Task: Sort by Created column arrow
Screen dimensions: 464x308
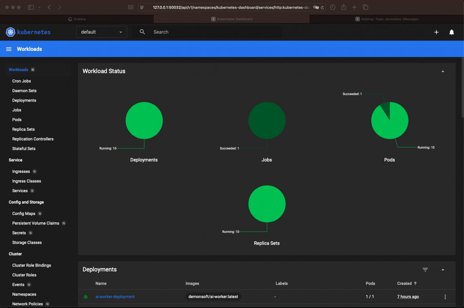Action: [415, 283]
